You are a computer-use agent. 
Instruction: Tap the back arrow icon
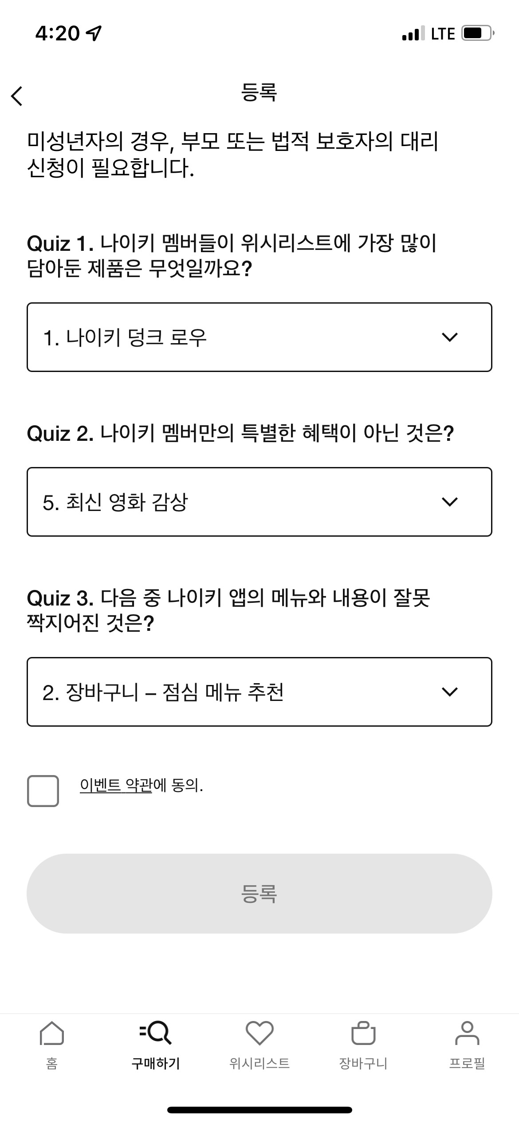[17, 96]
